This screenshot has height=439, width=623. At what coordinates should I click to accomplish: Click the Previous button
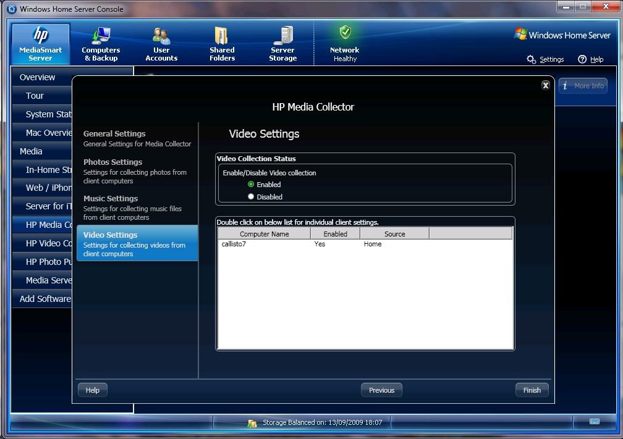381,390
